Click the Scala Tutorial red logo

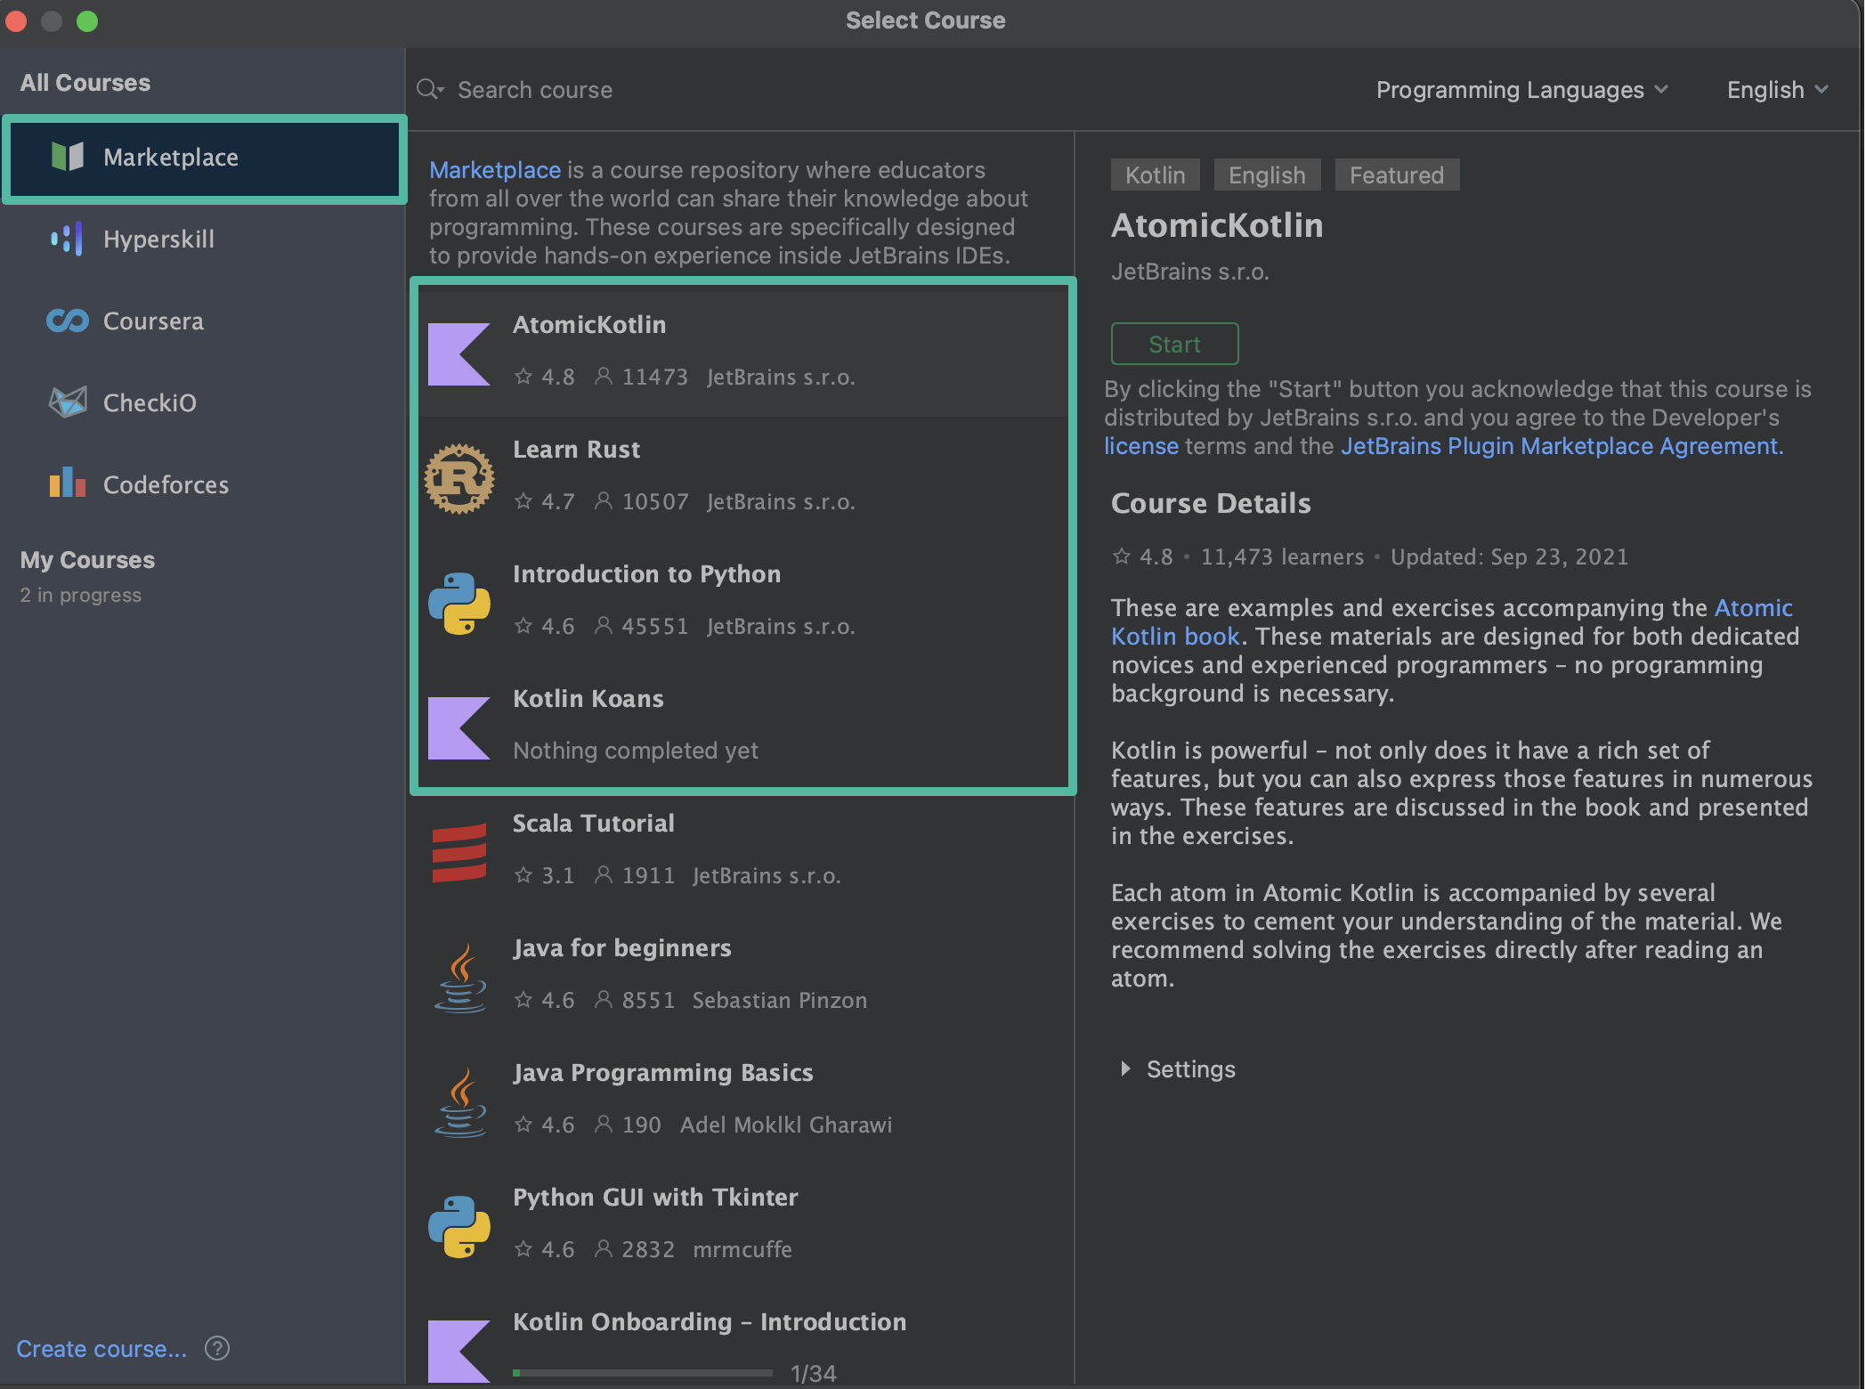coord(459,853)
